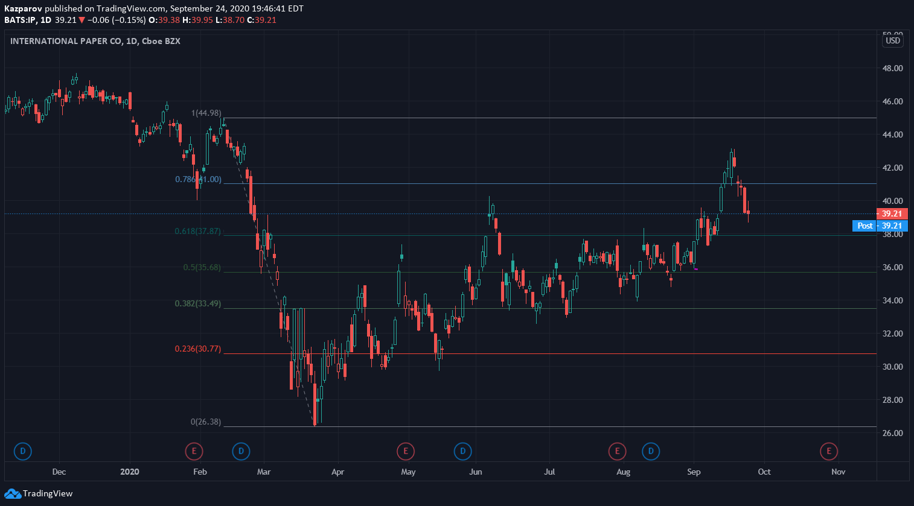This screenshot has height=506, width=914.
Task: Click the Fibonacci 0.618(37.87) level label
Action: point(198,232)
